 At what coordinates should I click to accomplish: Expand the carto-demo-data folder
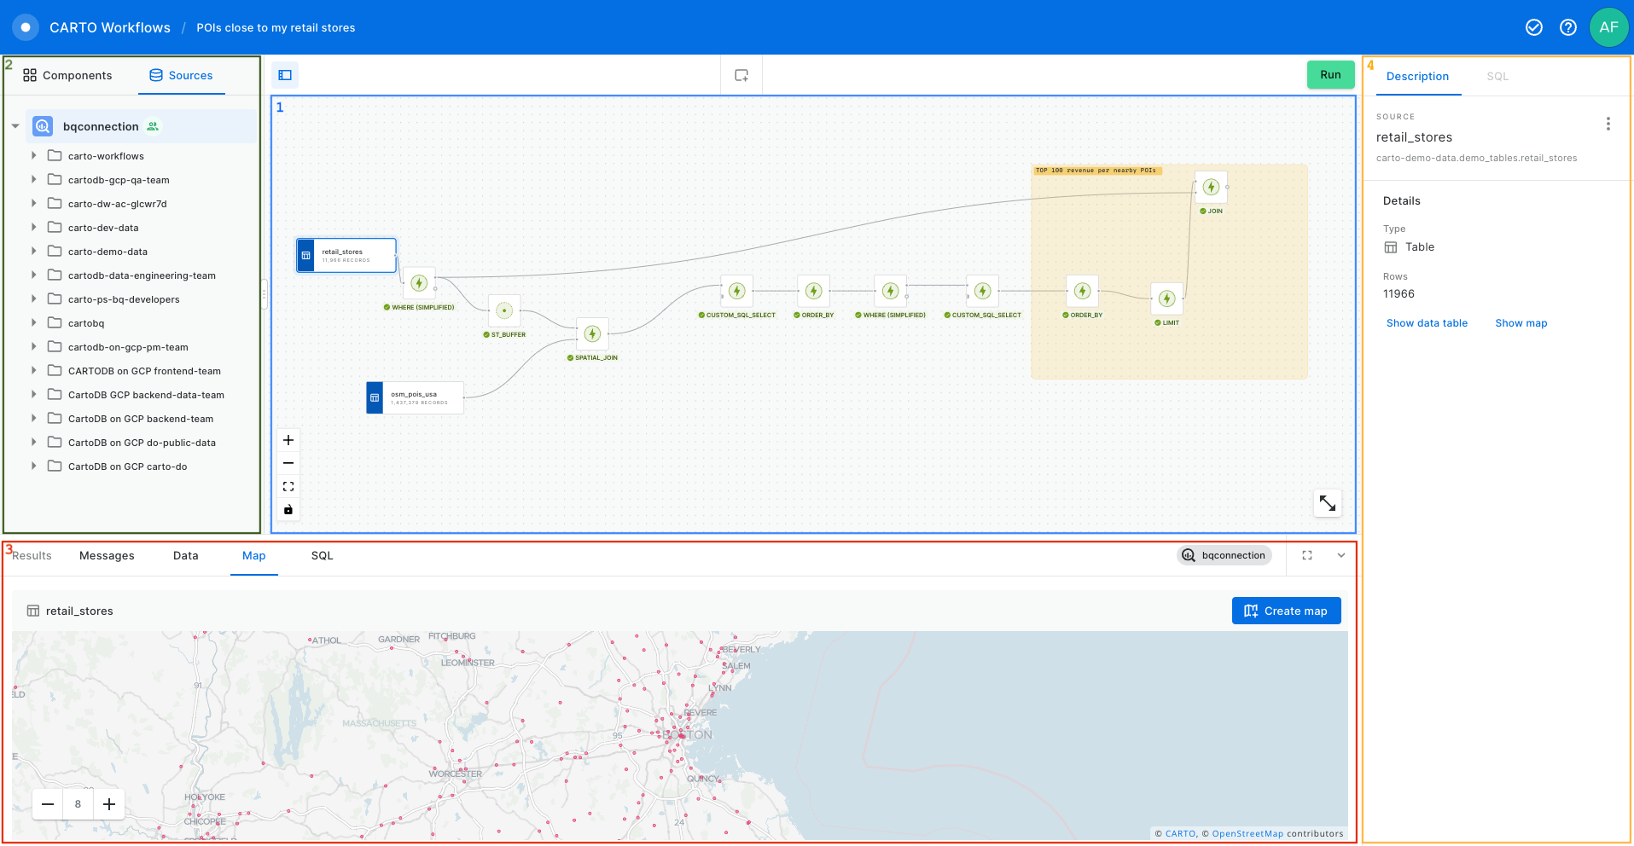34,252
